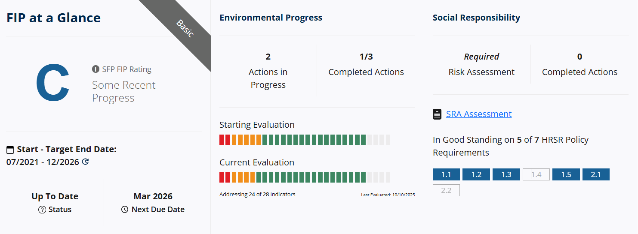
Task: Select the 1.1 policy requirement badge
Action: (446, 174)
